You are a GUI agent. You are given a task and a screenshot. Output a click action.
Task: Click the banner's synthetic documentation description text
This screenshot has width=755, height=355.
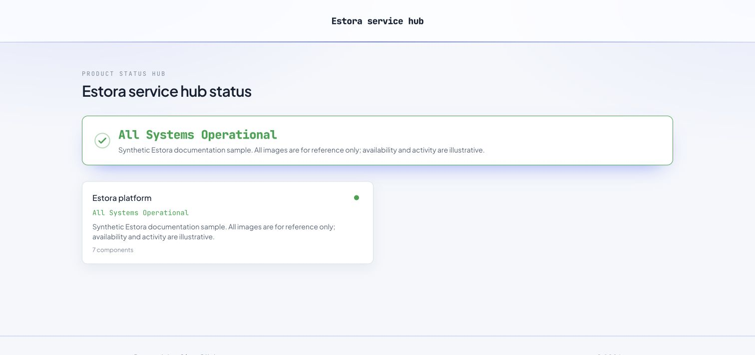[302, 150]
